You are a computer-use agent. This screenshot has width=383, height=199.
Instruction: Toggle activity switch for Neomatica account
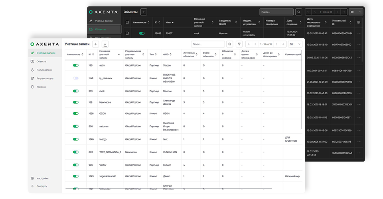point(76,102)
